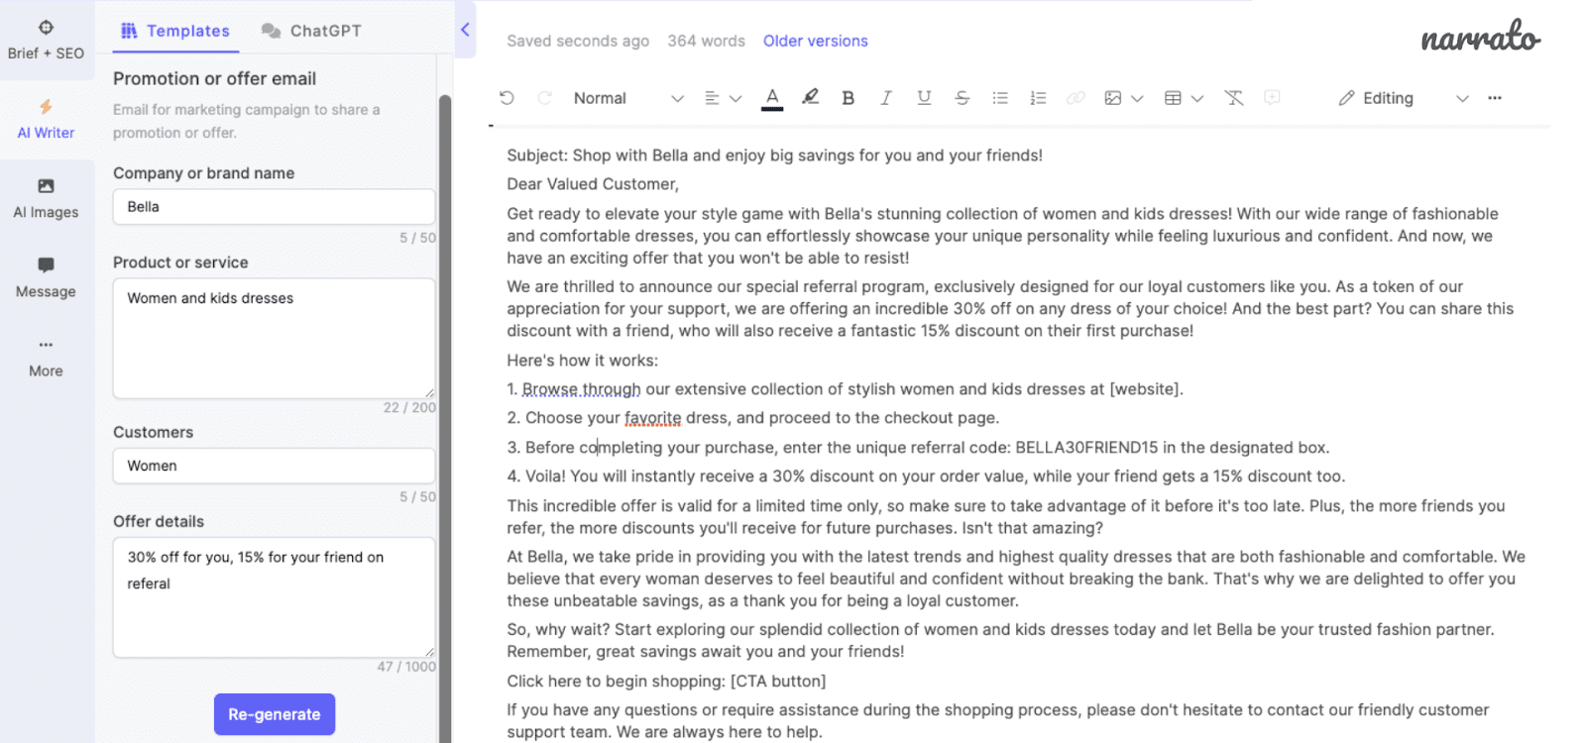Click the '[CTA button]' placeholder text
This screenshot has width=1586, height=743.
[x=778, y=682]
